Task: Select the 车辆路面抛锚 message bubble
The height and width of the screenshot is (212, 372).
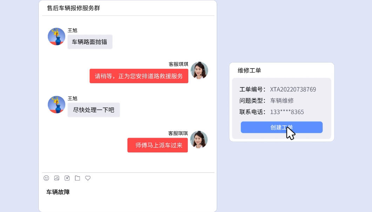Action: pyautogui.click(x=90, y=42)
